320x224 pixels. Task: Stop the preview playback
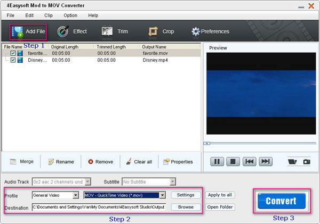point(233,162)
